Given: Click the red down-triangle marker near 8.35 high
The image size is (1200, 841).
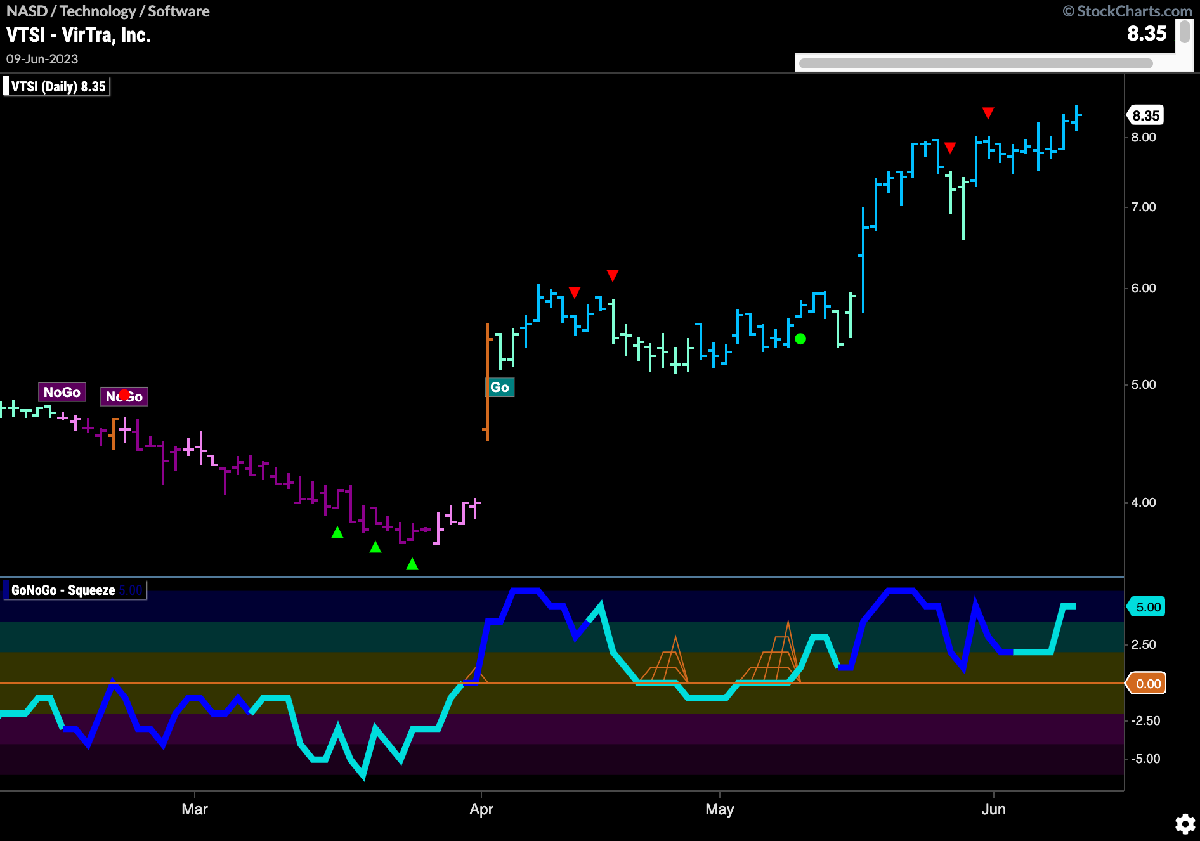Looking at the screenshot, I should pyautogui.click(x=988, y=113).
